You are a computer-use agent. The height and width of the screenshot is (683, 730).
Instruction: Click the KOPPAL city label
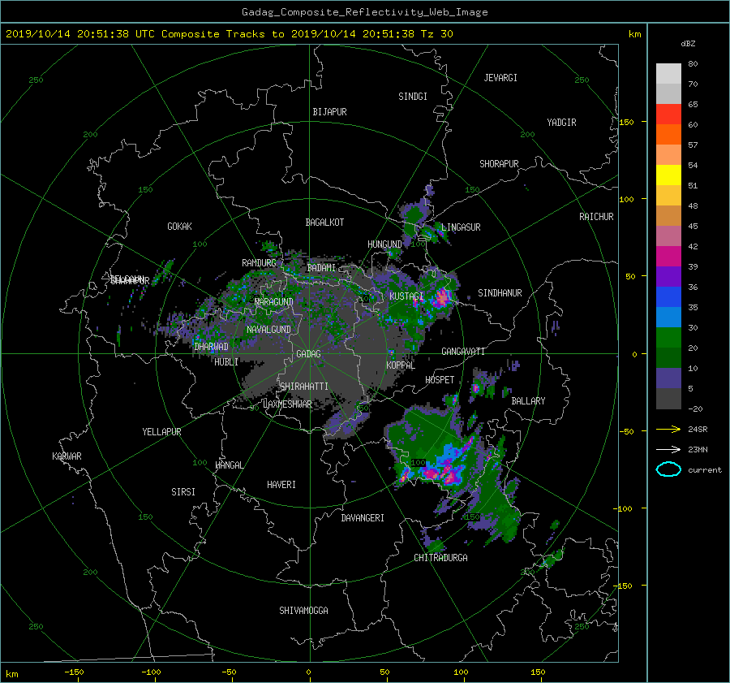(x=401, y=365)
